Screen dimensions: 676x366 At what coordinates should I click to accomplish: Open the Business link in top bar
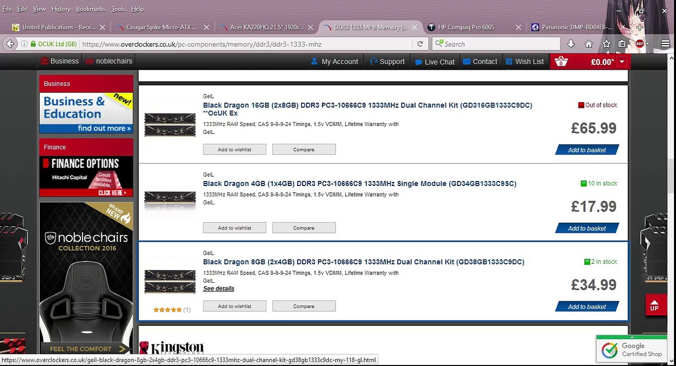(x=59, y=61)
